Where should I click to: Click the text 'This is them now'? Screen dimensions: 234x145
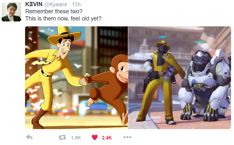click(47, 19)
